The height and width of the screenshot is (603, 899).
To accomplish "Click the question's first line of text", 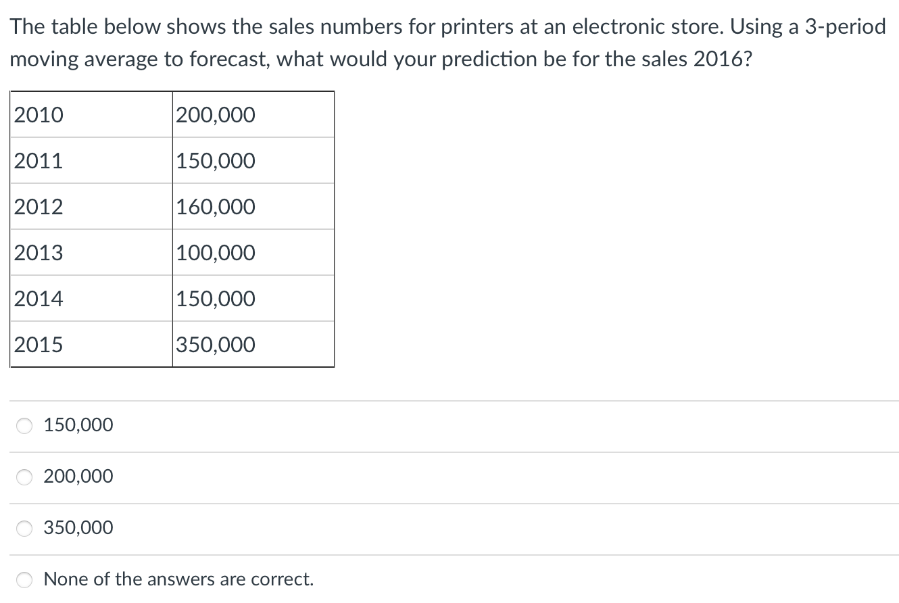I will point(447,27).
